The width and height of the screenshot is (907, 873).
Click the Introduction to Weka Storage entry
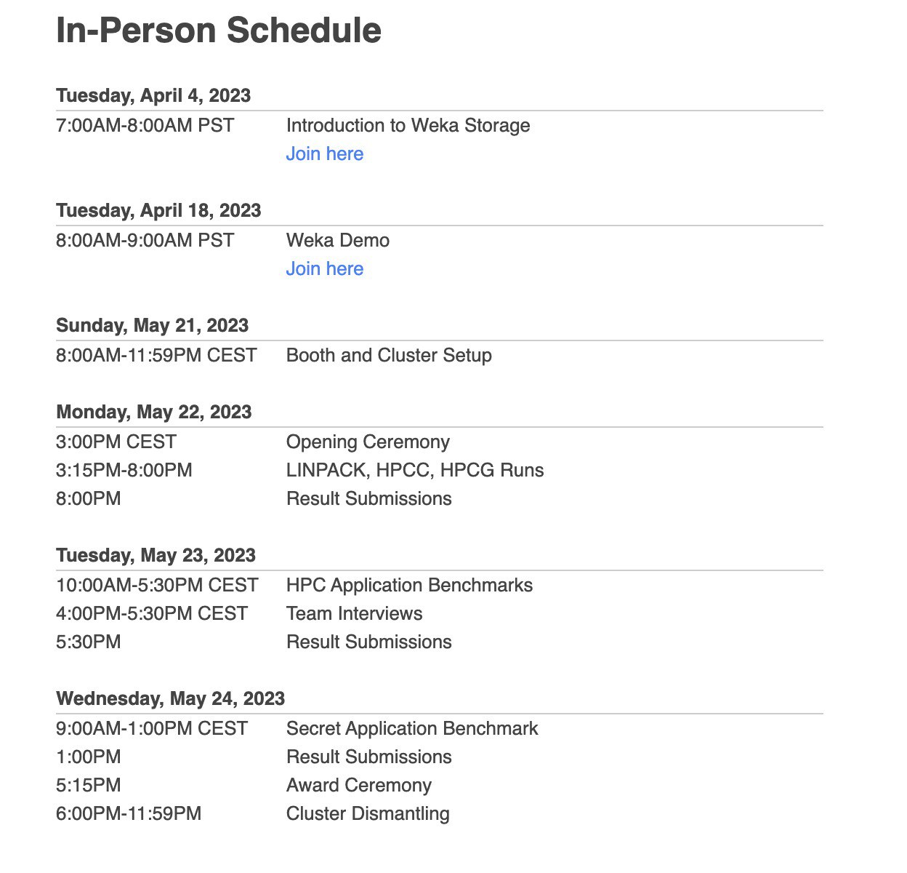408,125
